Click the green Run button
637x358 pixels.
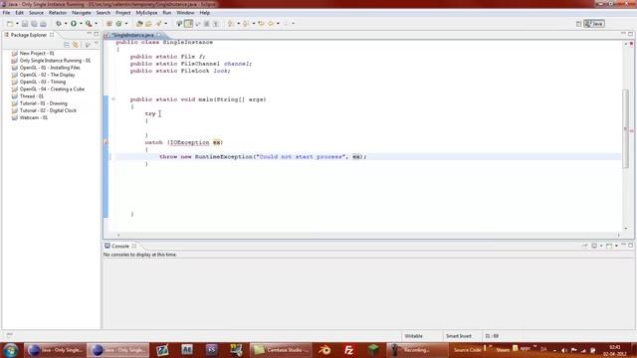tap(74, 24)
